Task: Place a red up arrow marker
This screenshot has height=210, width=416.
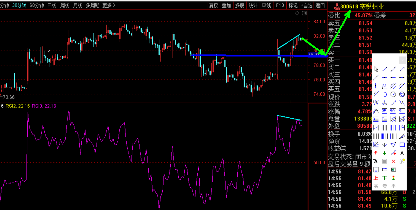Action: coord(376,153)
